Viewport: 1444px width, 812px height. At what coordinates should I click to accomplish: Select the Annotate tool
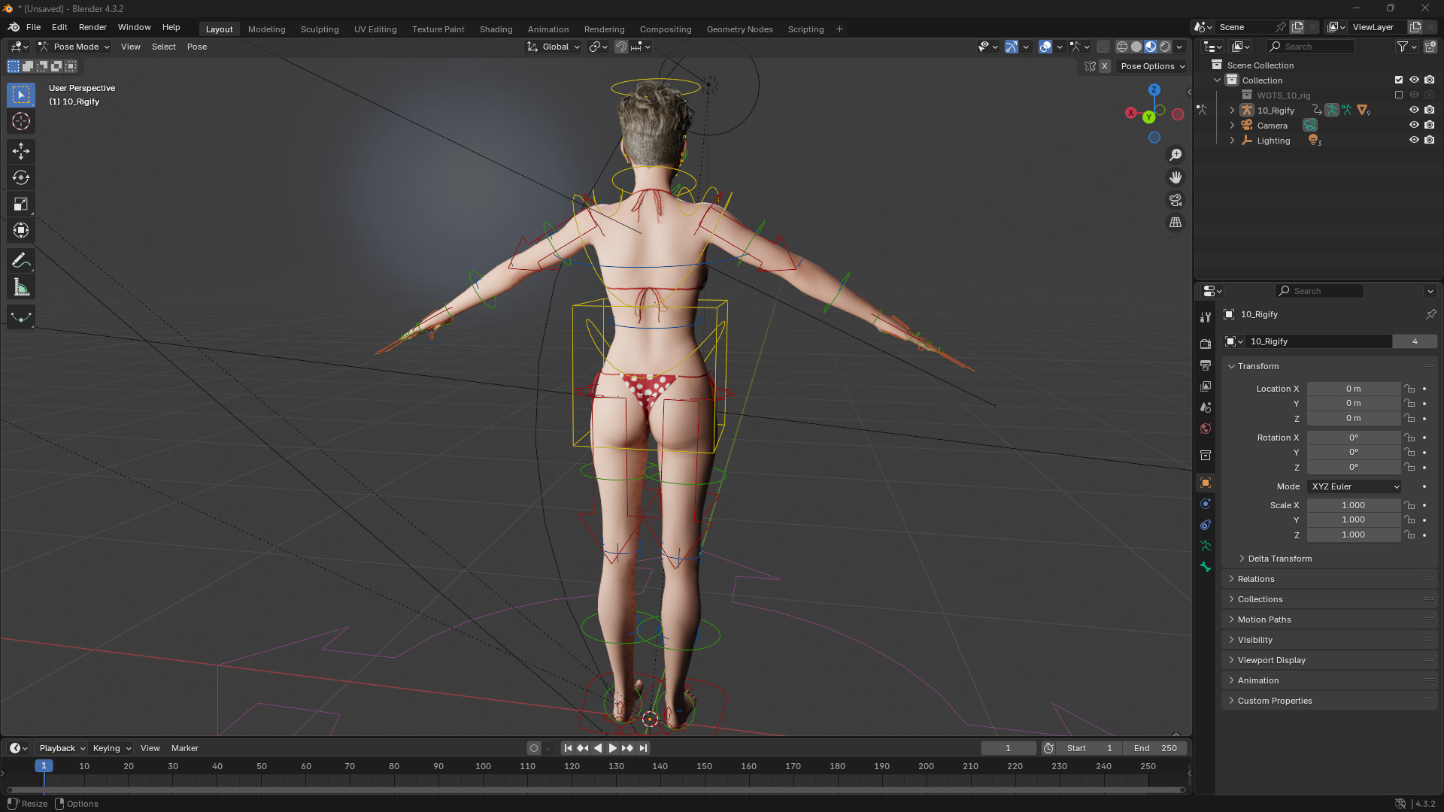21,261
